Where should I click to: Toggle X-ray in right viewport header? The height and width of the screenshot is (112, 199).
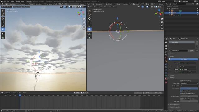(x=152, y=7)
